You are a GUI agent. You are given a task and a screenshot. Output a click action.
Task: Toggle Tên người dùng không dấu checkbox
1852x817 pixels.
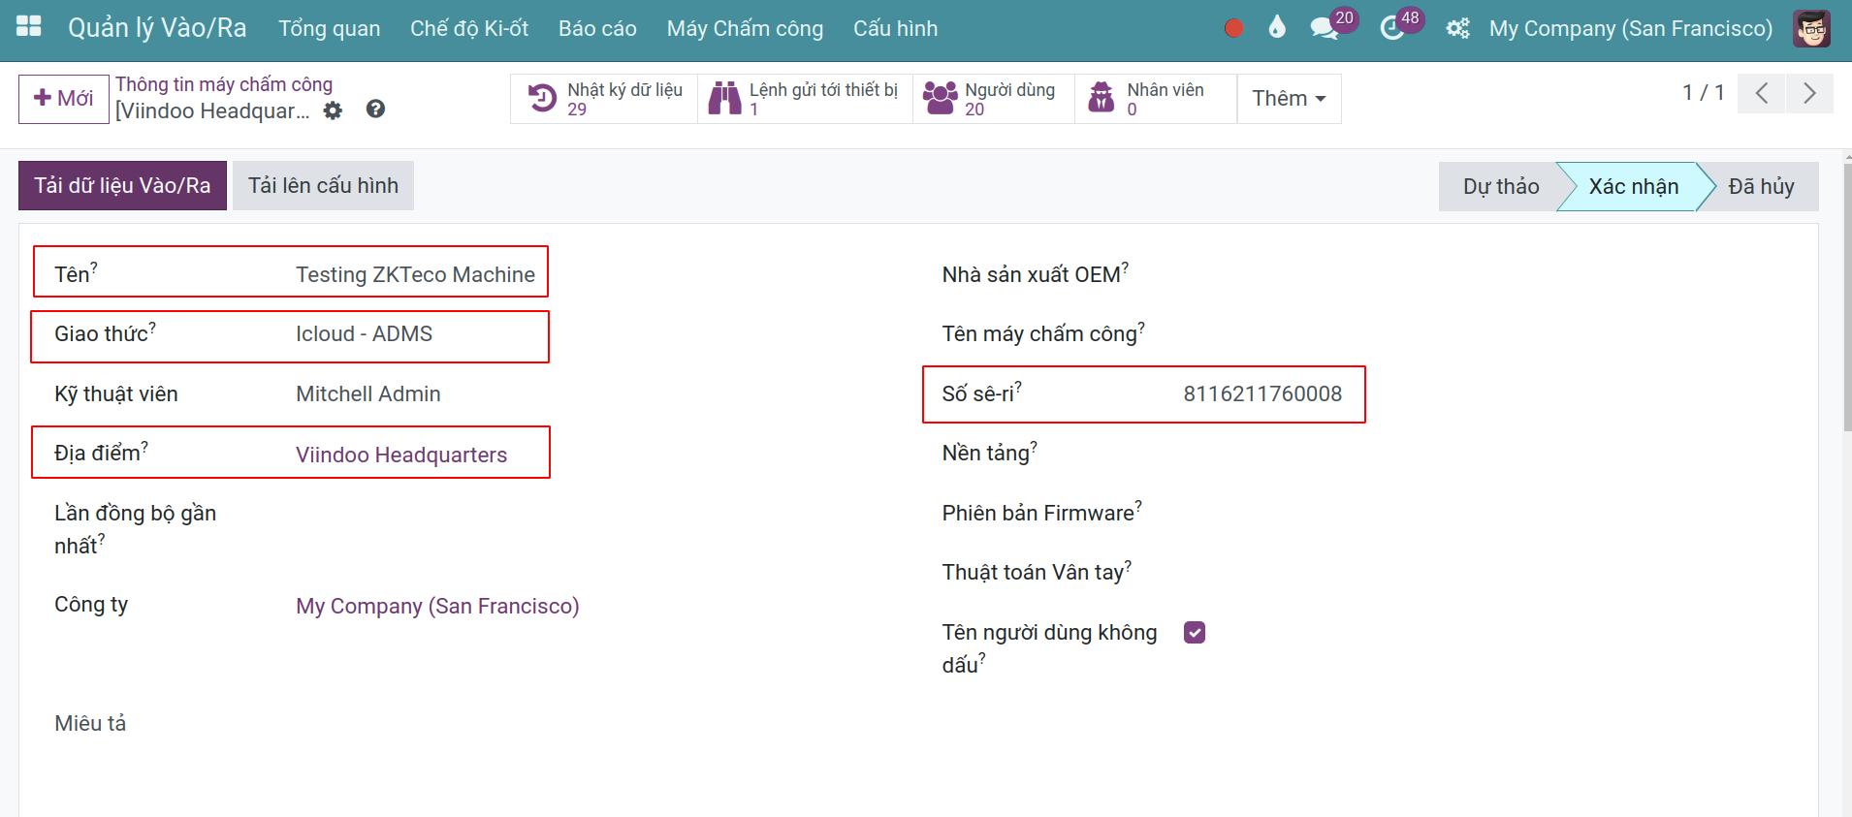[x=1195, y=633]
